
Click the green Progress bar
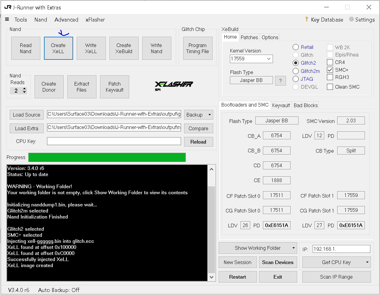(107, 157)
